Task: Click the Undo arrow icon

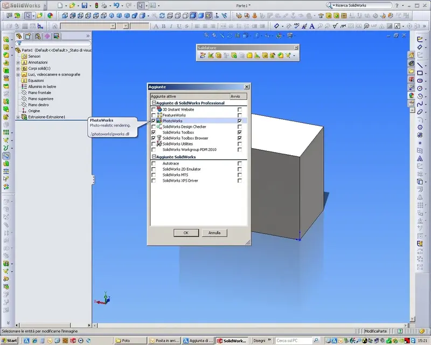Action: point(116,5)
